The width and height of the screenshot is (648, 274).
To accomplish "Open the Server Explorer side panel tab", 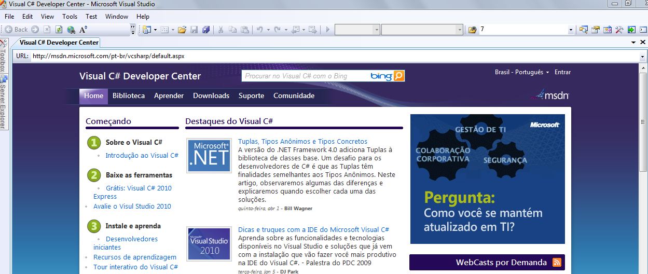I will pyautogui.click(x=3, y=102).
